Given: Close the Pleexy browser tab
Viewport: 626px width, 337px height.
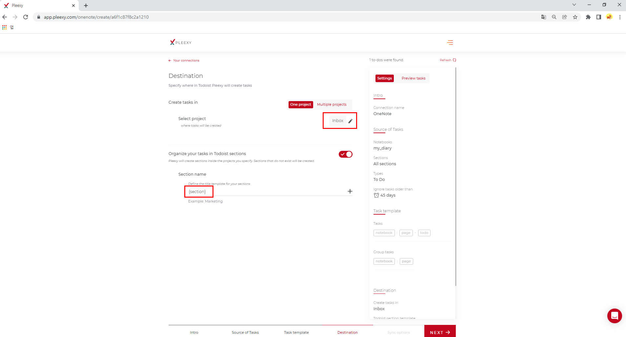Looking at the screenshot, I should click(73, 6).
